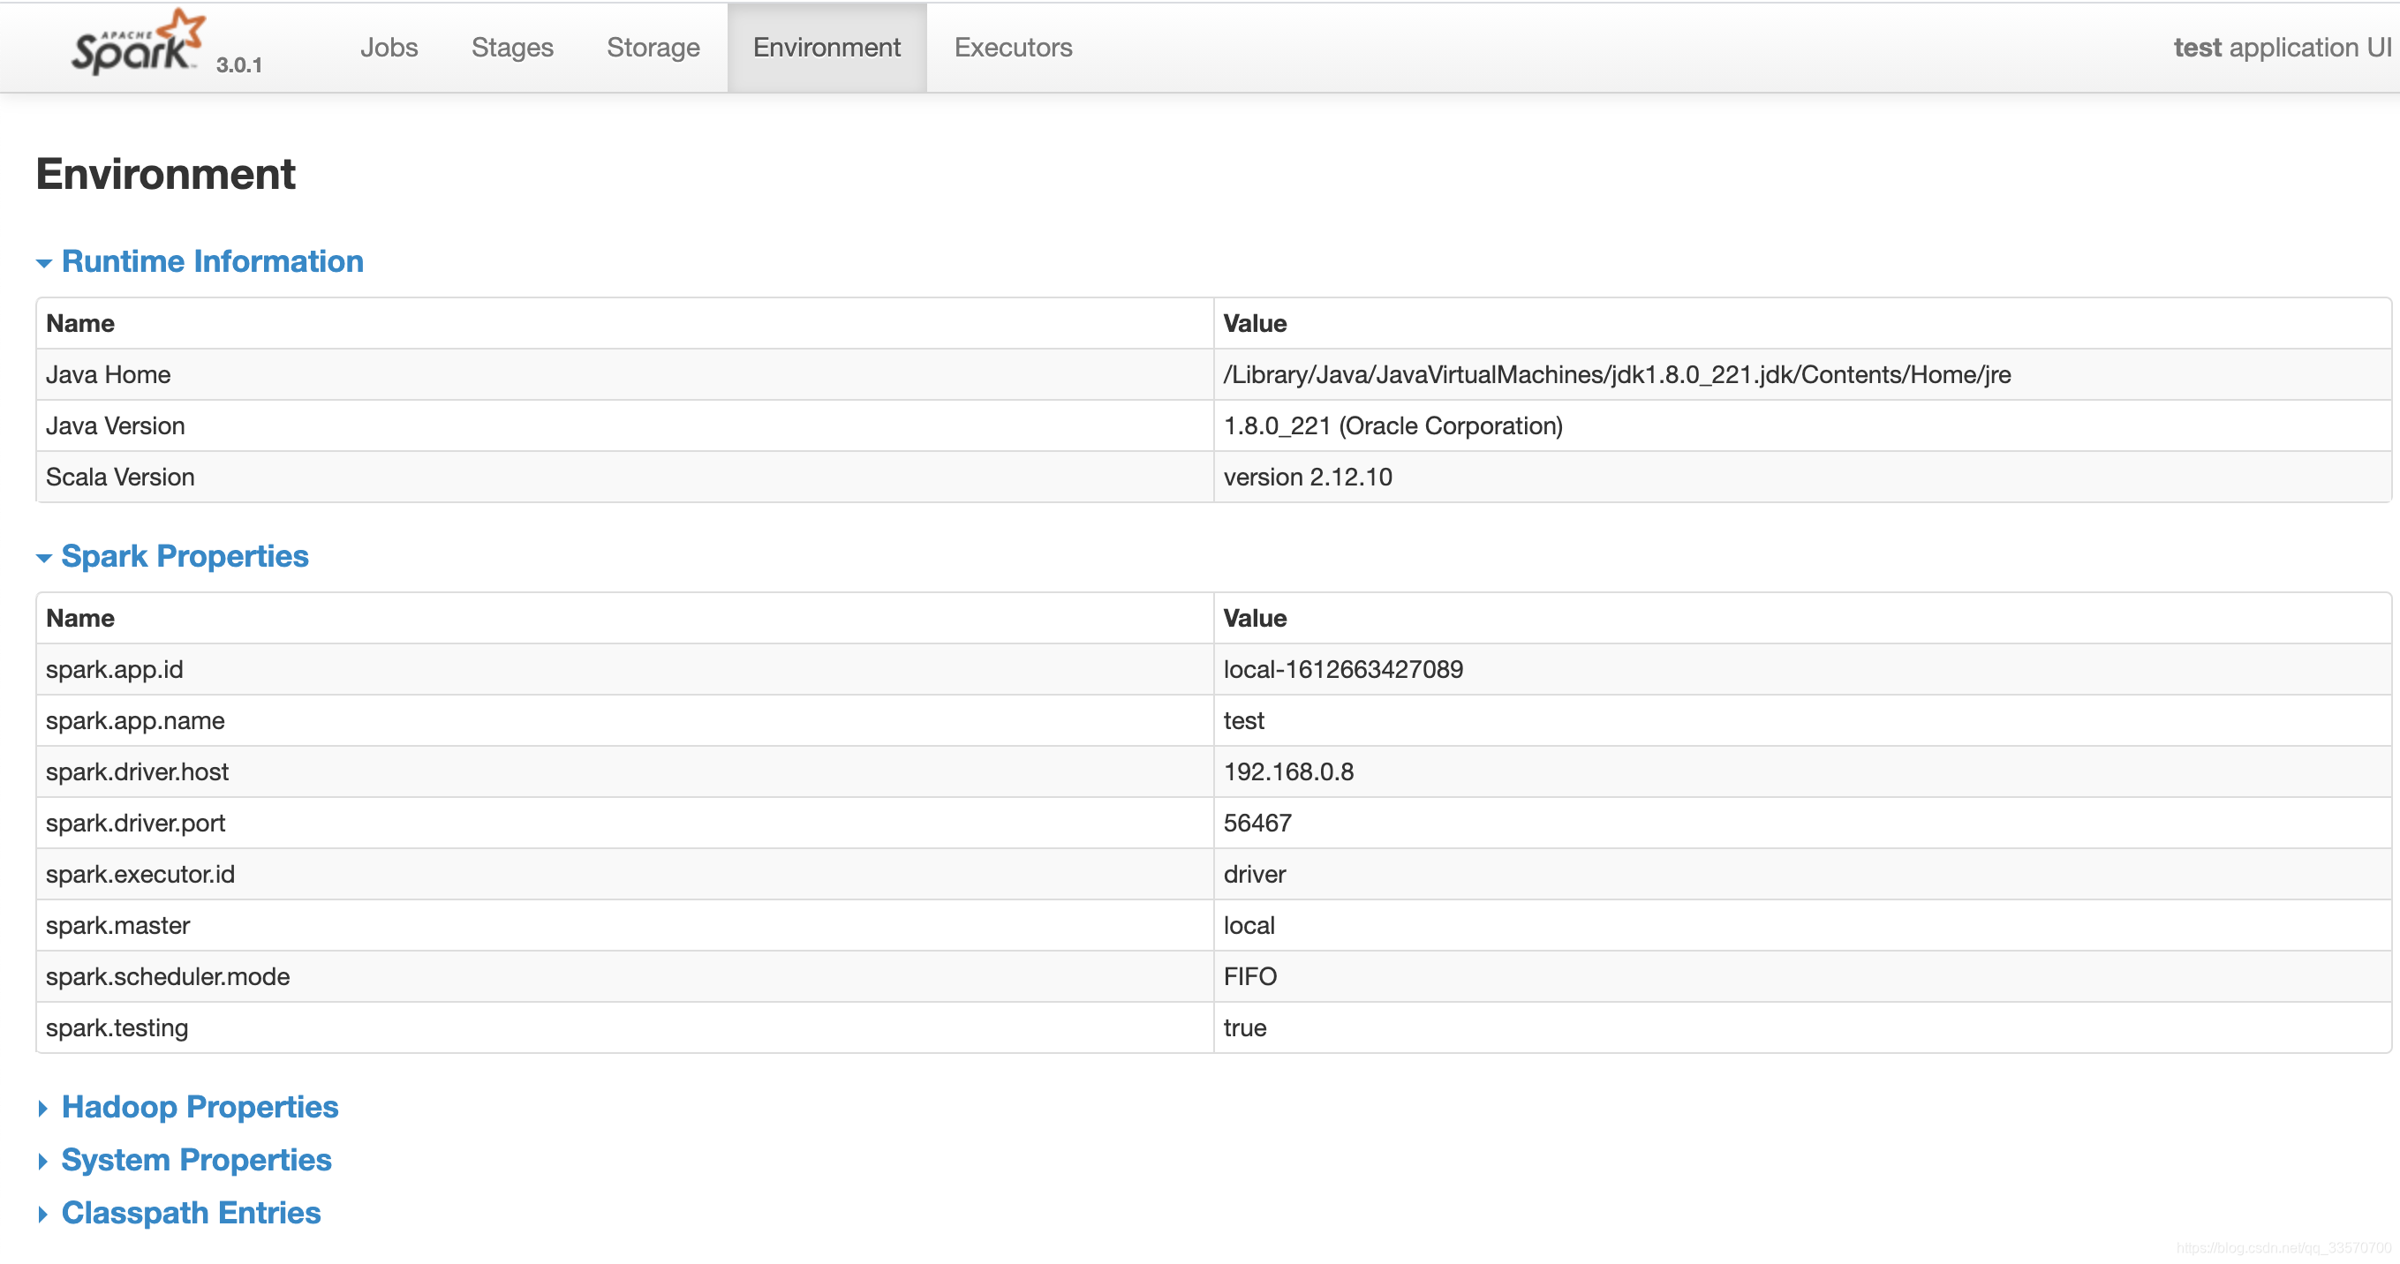Expand the Hadoop Properties arrow
Screen dimensions: 2400x1264
click(x=43, y=1109)
